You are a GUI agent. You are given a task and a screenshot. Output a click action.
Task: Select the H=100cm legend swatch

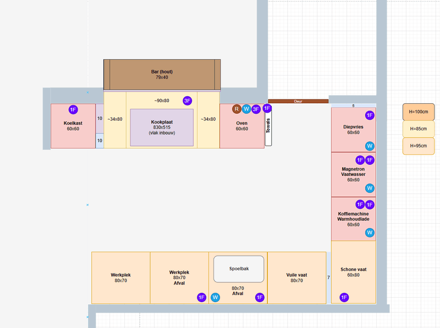tap(419, 112)
